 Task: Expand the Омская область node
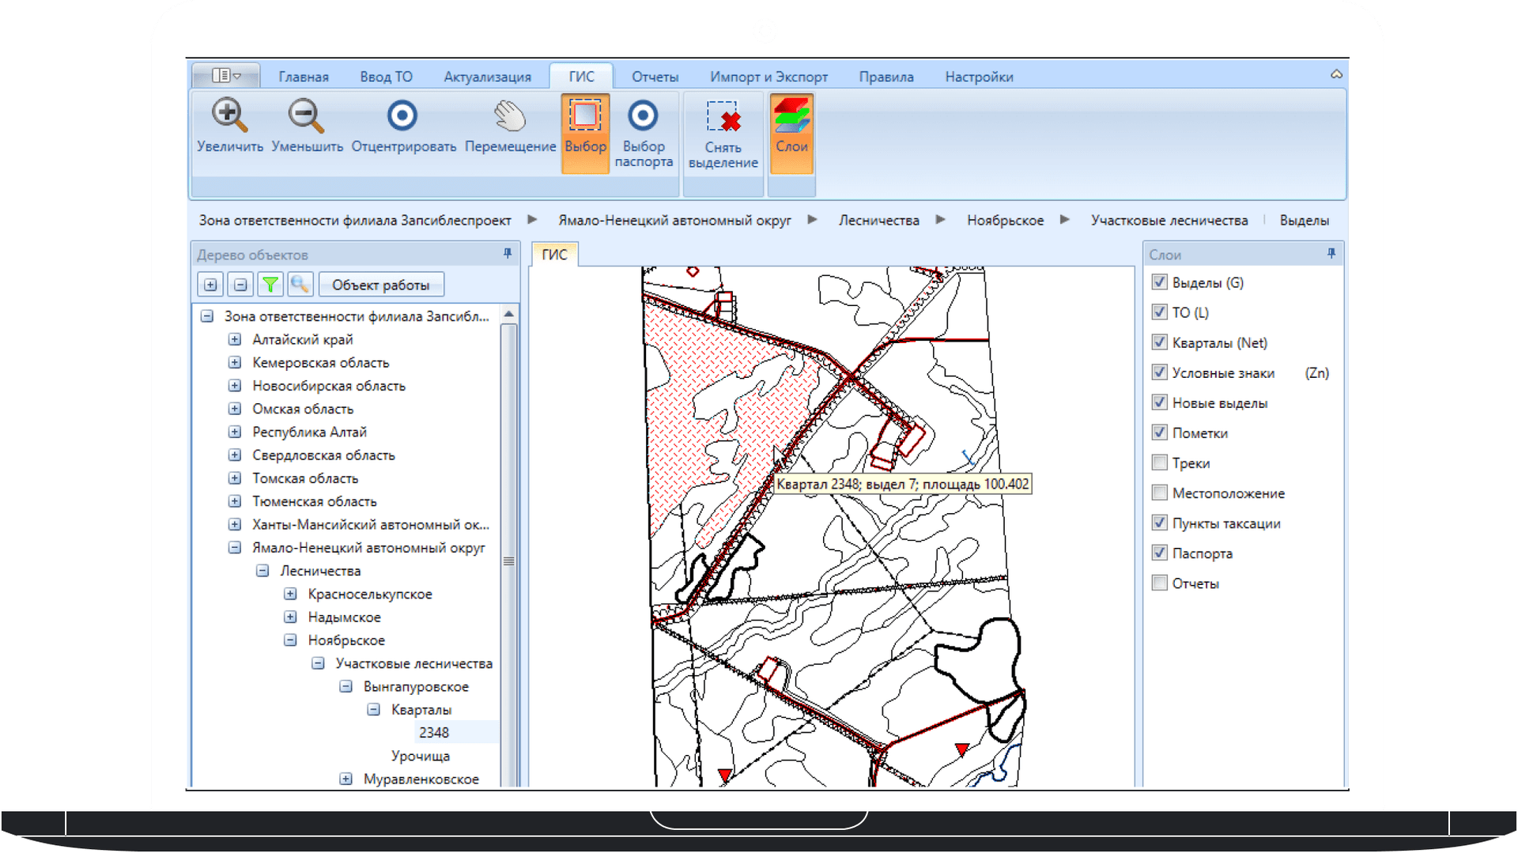coord(235,409)
